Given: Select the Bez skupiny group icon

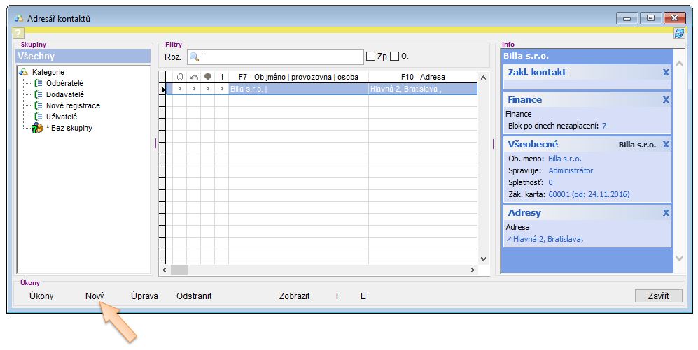Looking at the screenshot, I should click(x=38, y=128).
